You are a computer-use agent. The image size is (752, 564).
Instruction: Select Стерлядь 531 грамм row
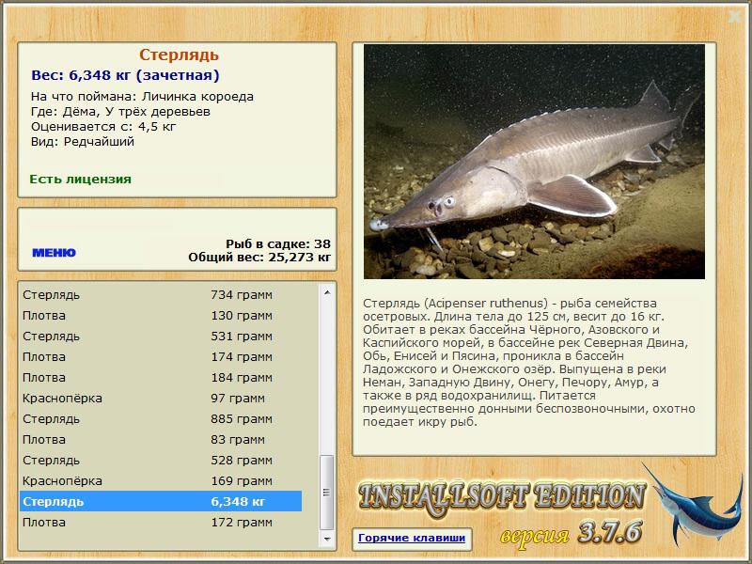pos(161,337)
